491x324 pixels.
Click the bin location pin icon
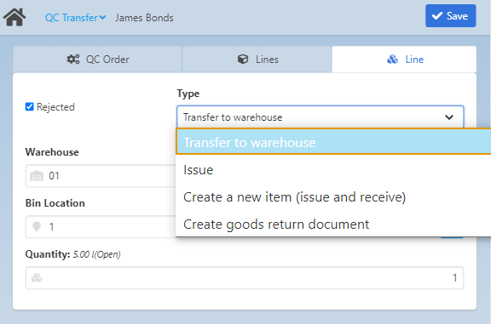pos(37,226)
